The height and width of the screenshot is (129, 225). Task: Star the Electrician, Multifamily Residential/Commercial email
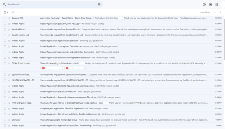9,114
